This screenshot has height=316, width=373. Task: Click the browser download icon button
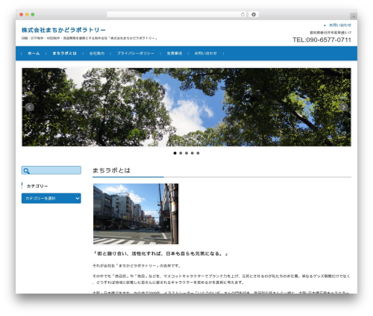[x=254, y=14]
